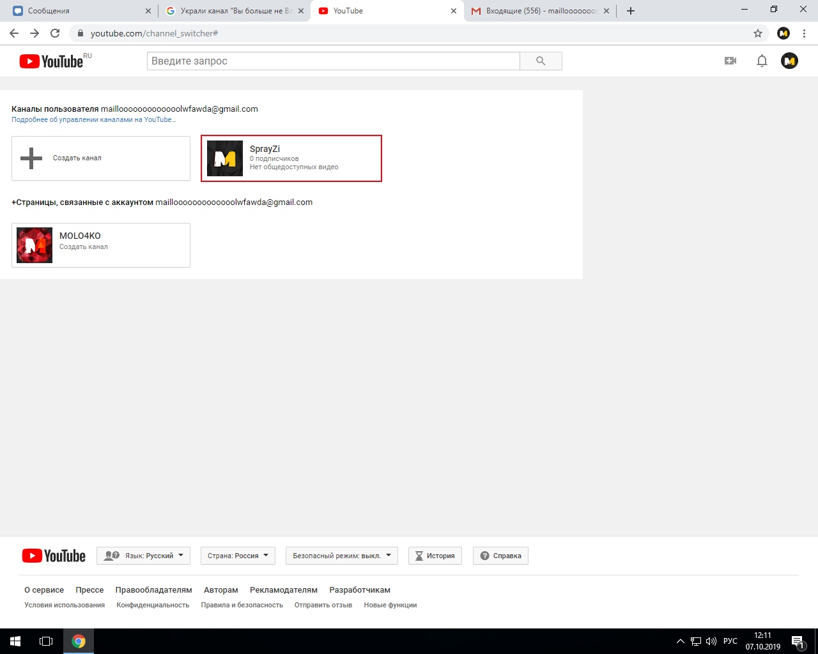Click the search magnifier button
Screen dimensions: 818x654
click(x=541, y=61)
